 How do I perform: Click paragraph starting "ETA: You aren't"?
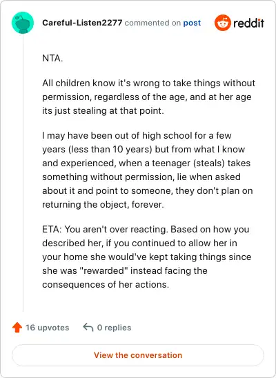147,257
